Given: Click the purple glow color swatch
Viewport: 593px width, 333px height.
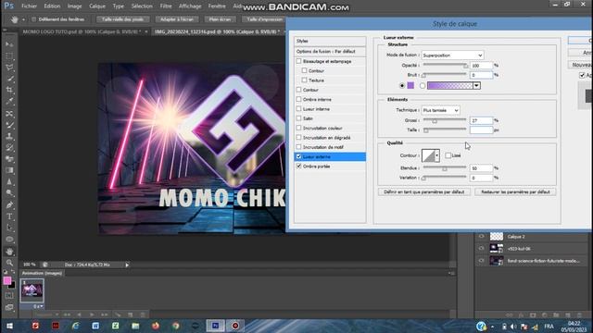Looking at the screenshot, I should [410, 86].
